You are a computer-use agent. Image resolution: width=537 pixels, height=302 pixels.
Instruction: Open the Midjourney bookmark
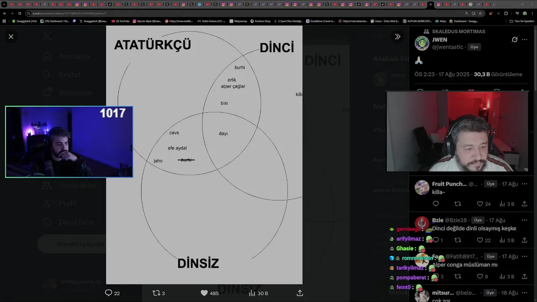tap(238, 21)
